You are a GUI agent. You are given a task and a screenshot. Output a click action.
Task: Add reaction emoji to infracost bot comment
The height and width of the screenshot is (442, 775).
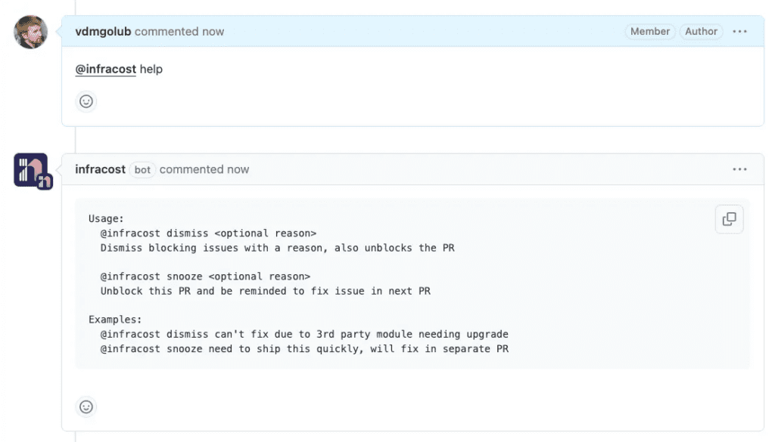86,407
